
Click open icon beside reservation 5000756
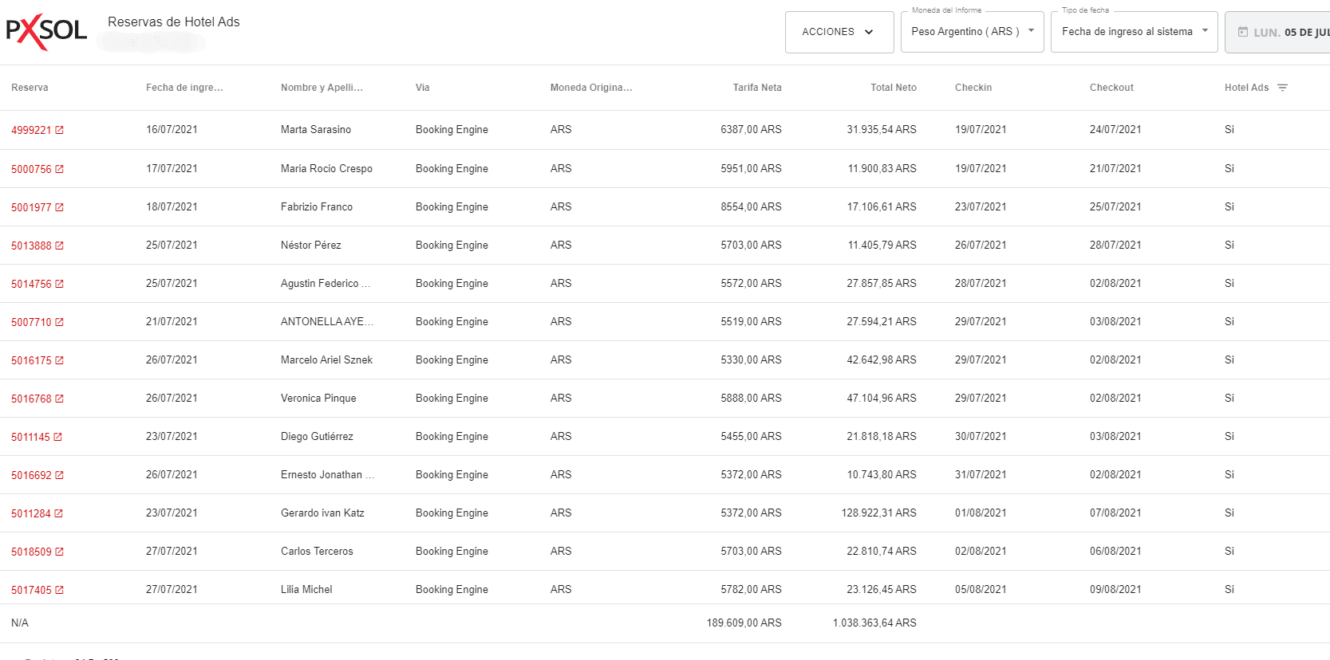59,169
